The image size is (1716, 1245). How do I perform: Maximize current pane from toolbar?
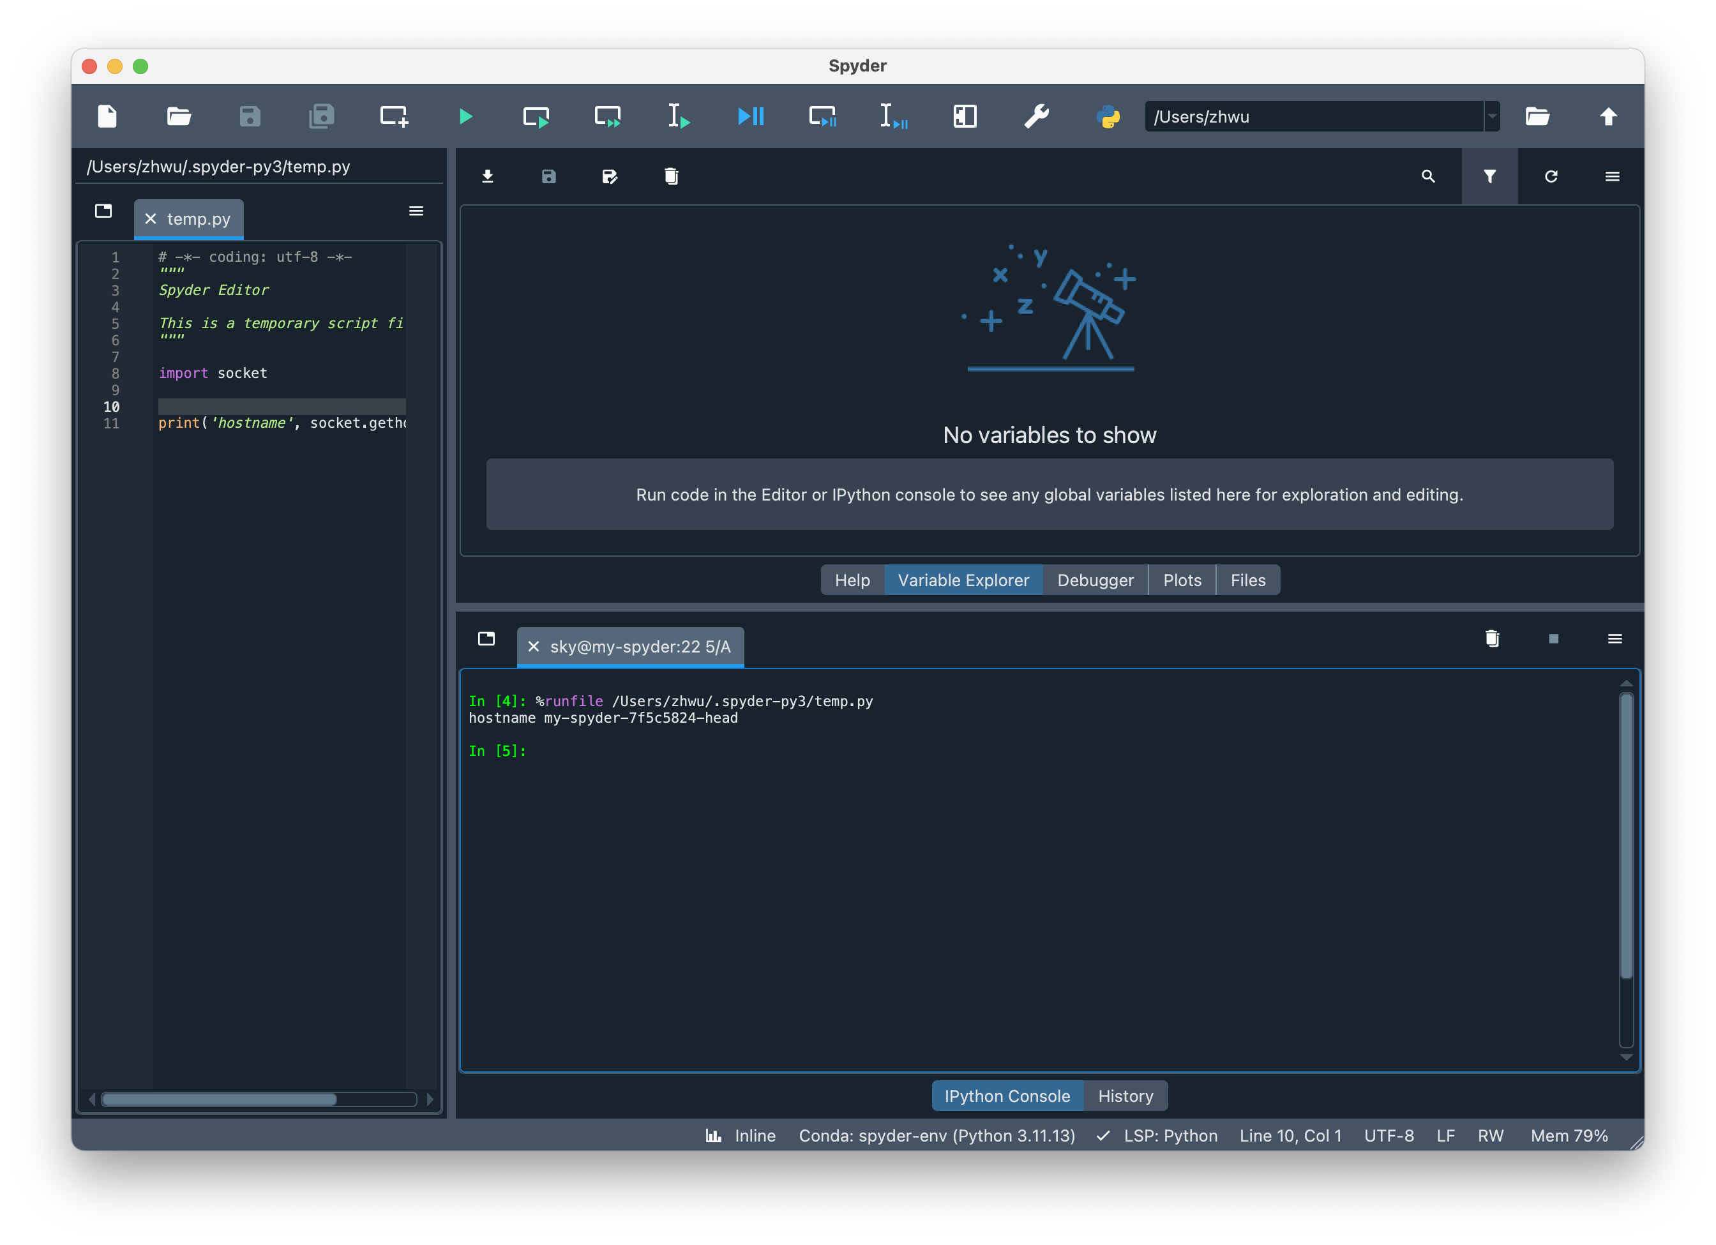point(965,117)
